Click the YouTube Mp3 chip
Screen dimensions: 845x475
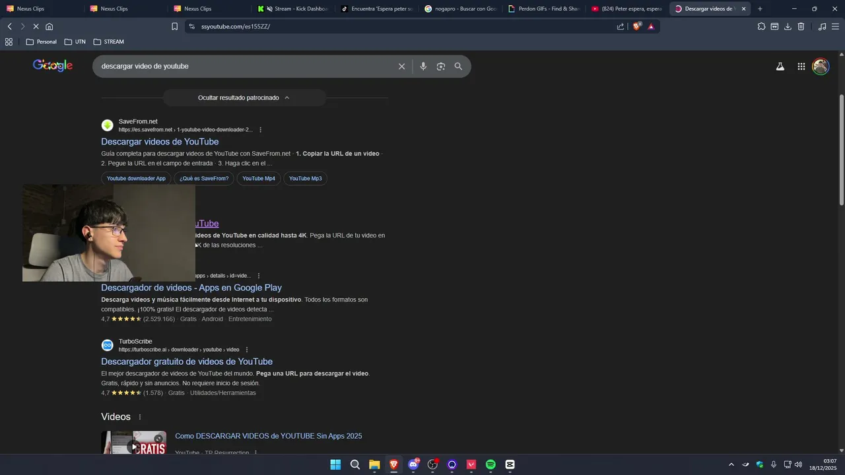[x=305, y=179]
